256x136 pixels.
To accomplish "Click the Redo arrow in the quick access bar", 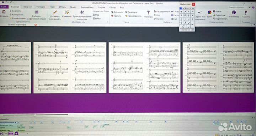I will pos(11,2).
